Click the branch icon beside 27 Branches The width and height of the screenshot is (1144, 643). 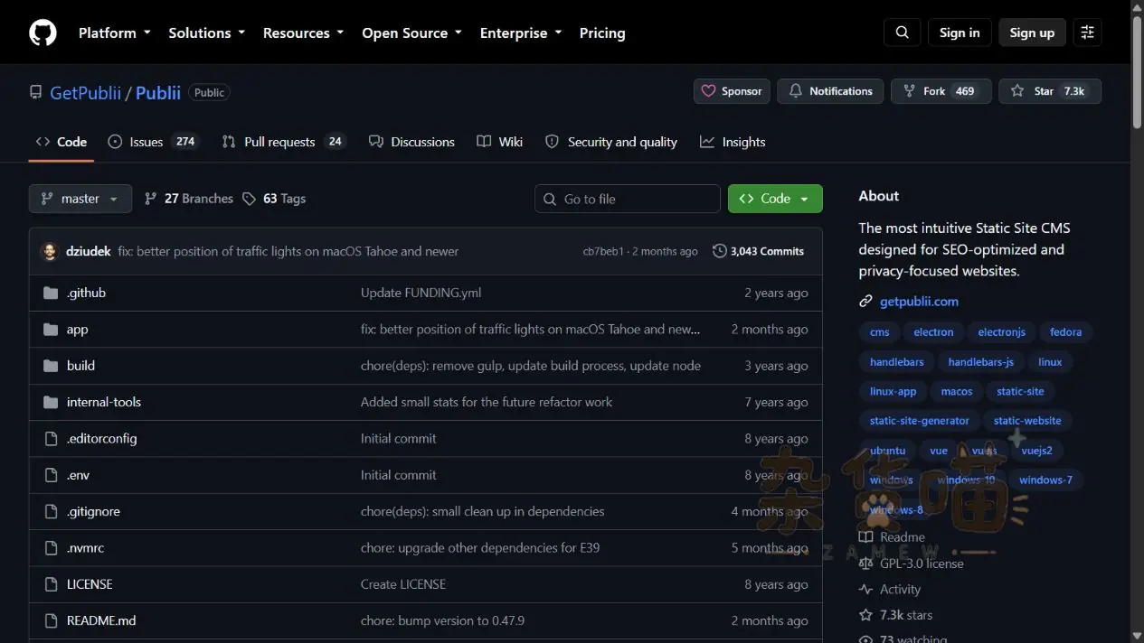(150, 199)
